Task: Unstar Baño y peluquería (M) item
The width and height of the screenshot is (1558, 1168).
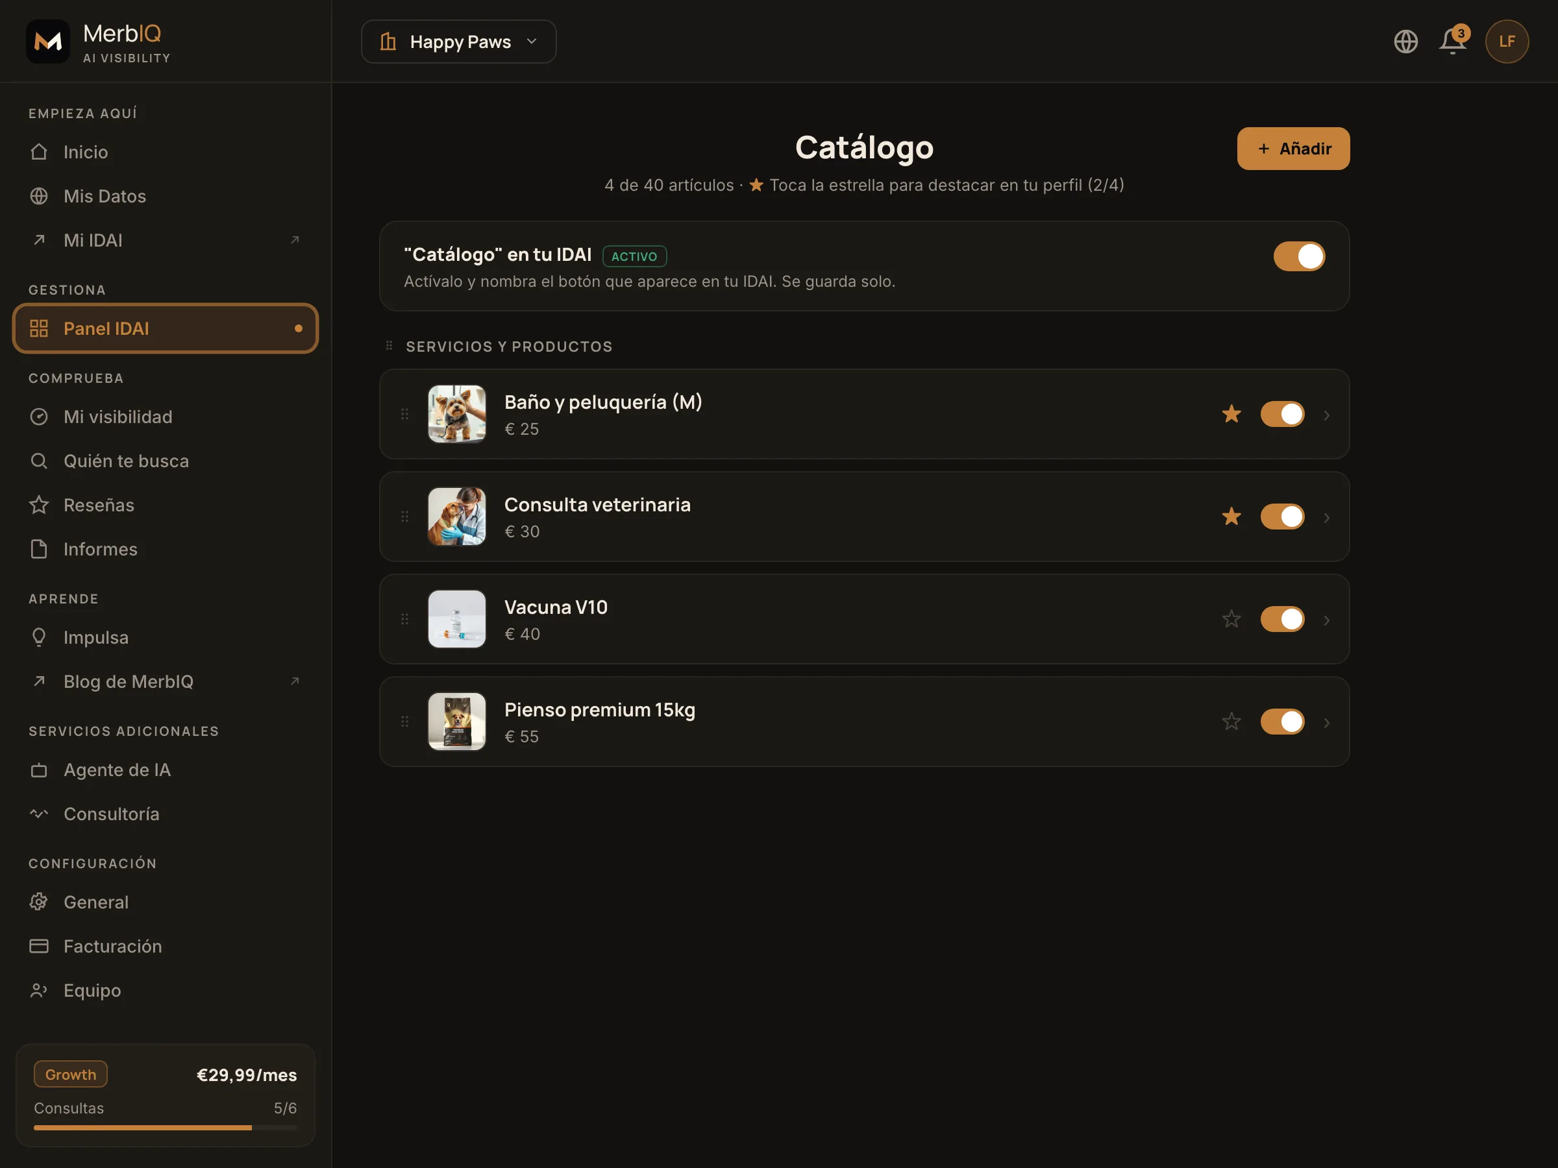Action: (x=1231, y=414)
